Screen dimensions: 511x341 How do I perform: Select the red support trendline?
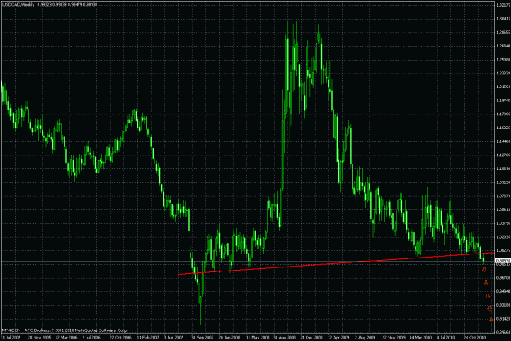coord(336,263)
